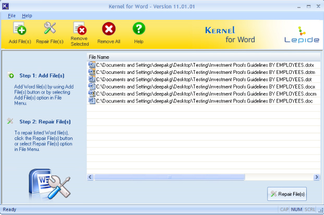Click the Word icon of the .dotx file
Image resolution: width=324 pixels, height=215 pixels.
tap(92, 65)
